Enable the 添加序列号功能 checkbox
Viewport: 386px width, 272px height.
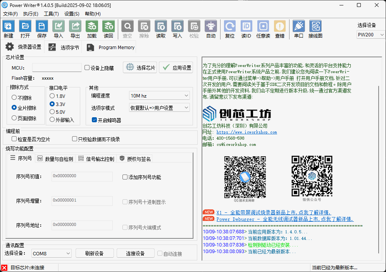125,177
